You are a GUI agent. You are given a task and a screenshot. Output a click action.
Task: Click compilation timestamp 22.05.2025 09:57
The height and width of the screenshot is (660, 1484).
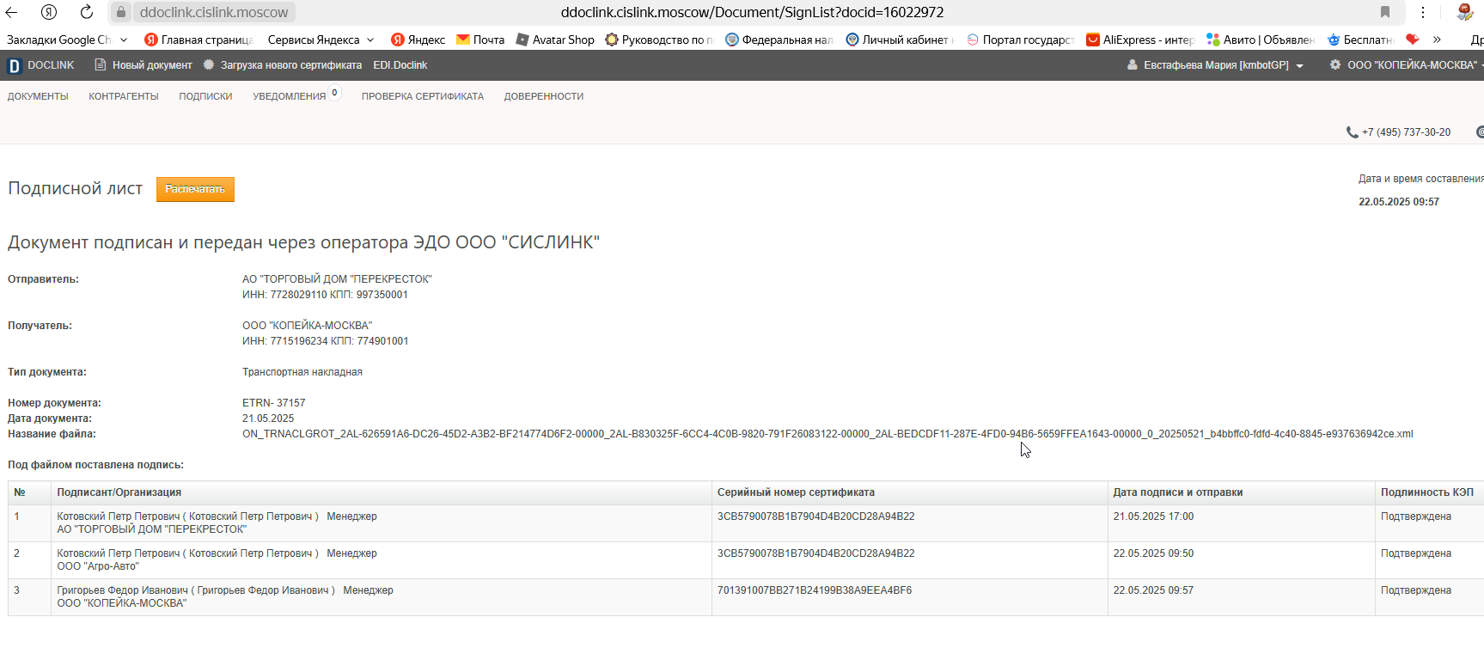[x=1399, y=202]
